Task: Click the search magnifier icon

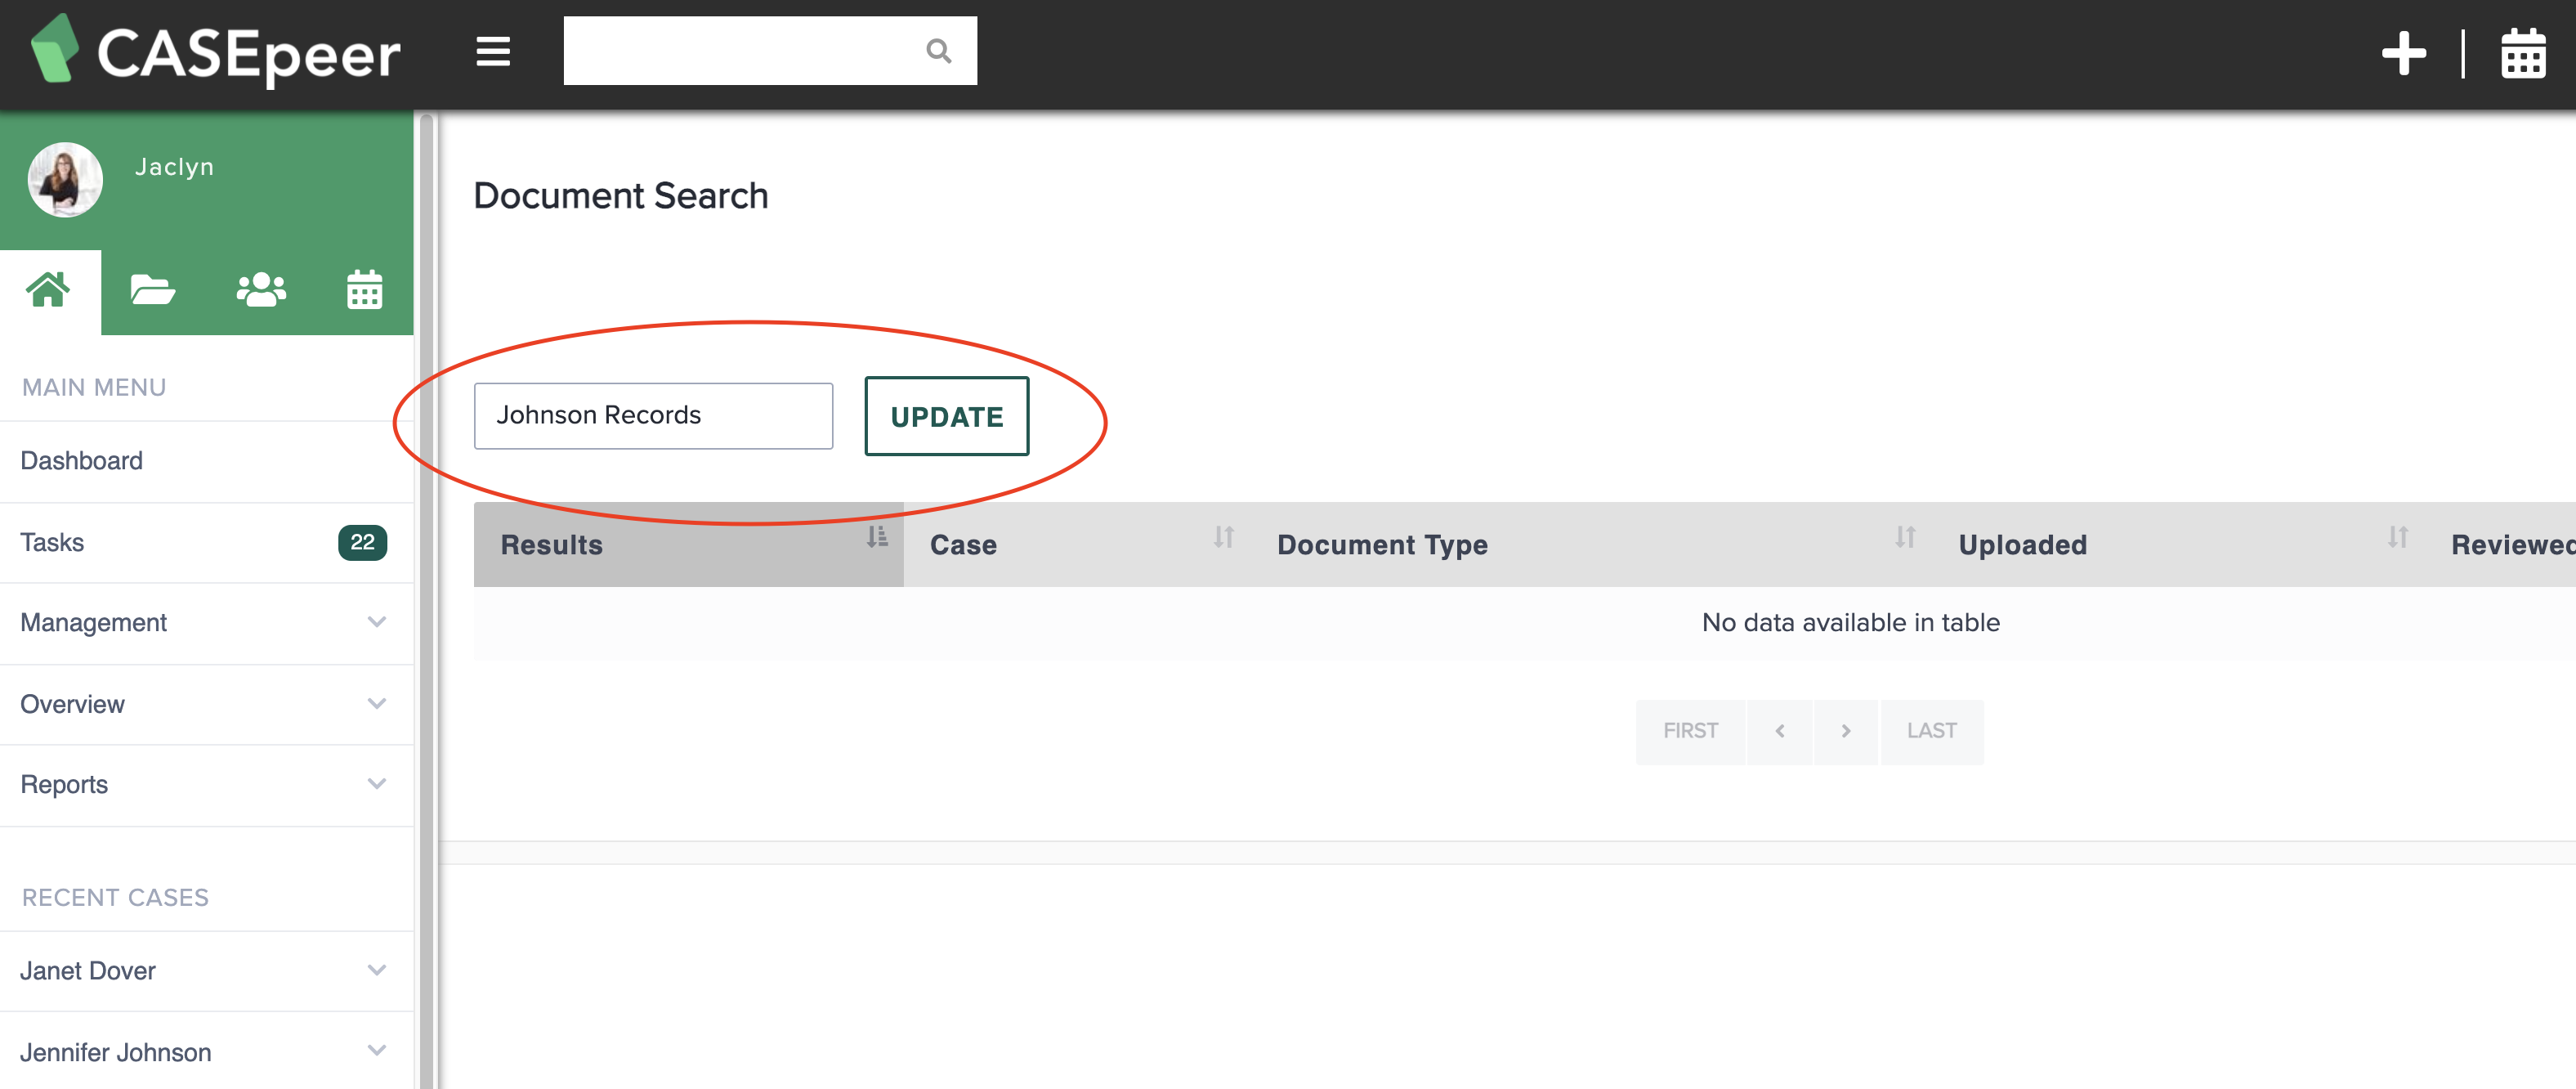Action: [x=937, y=50]
